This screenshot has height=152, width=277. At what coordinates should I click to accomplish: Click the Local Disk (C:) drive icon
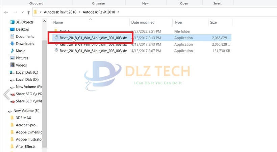tap(12, 73)
